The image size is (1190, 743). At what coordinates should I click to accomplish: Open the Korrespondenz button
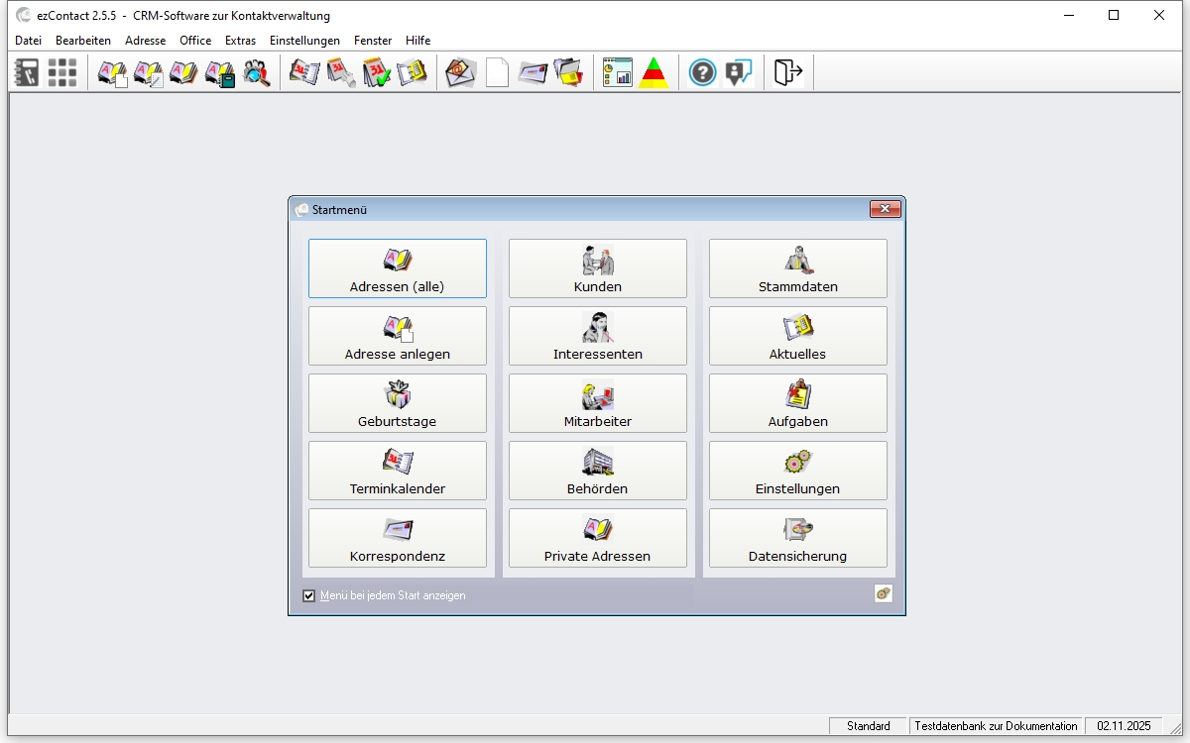[x=398, y=538]
